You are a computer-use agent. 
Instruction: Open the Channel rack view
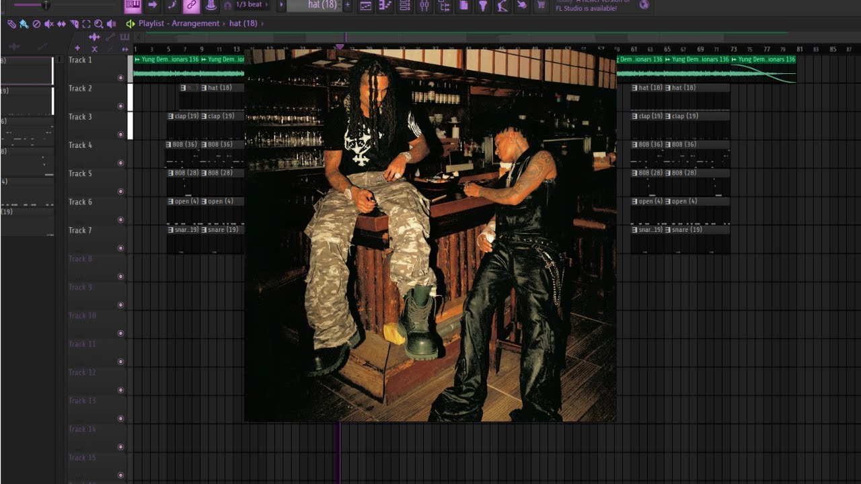405,5
